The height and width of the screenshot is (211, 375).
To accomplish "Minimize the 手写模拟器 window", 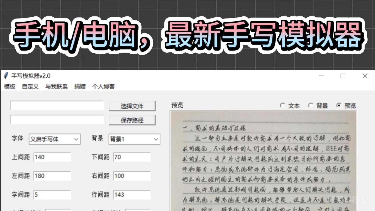I will pos(321,76).
